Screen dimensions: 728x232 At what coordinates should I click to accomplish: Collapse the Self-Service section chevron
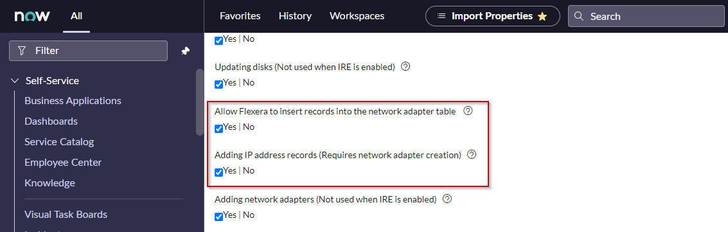tap(14, 81)
